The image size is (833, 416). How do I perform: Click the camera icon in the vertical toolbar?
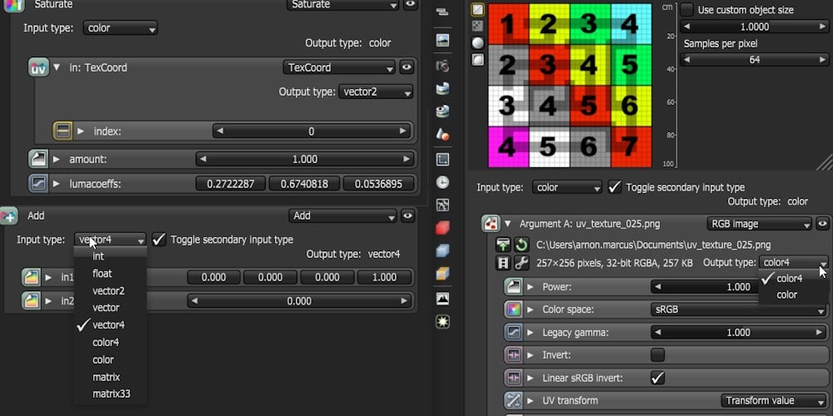443,65
